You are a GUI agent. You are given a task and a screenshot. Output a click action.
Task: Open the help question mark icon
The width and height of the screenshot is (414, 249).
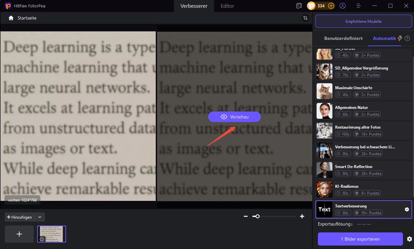[x=407, y=38]
